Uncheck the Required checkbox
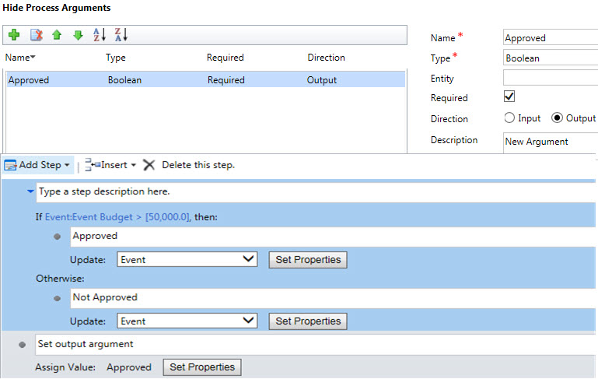The image size is (598, 379). [510, 97]
